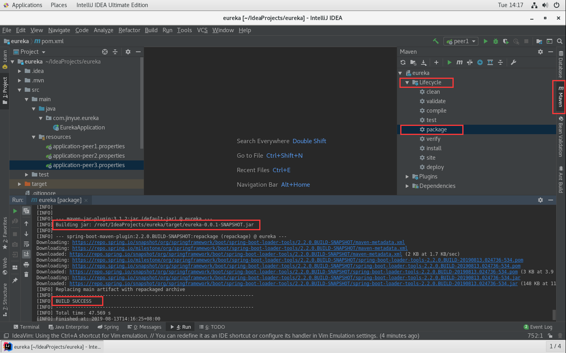
Task: Print console output with printer icon
Action: click(26, 264)
